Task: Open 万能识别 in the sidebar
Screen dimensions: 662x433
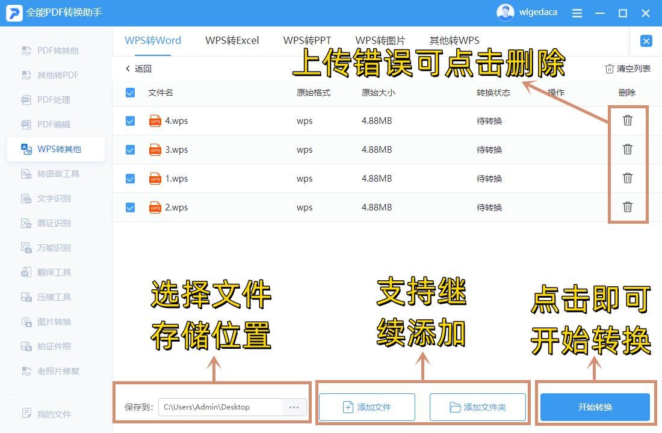Action: 56,248
